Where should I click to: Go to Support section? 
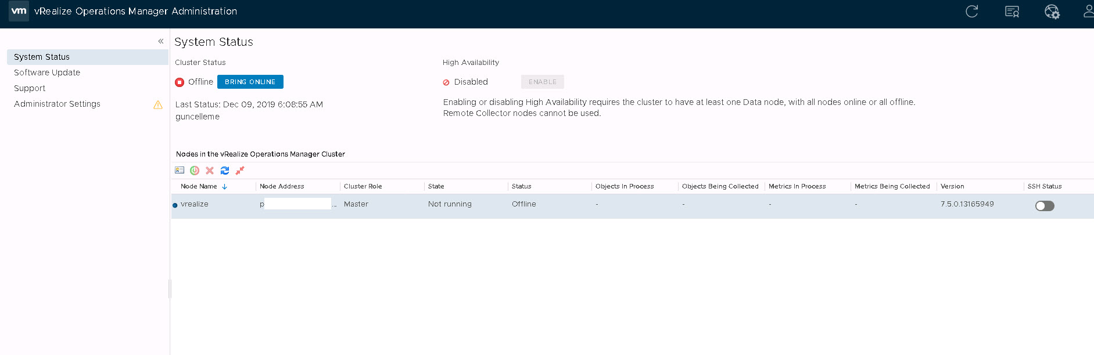(x=30, y=88)
